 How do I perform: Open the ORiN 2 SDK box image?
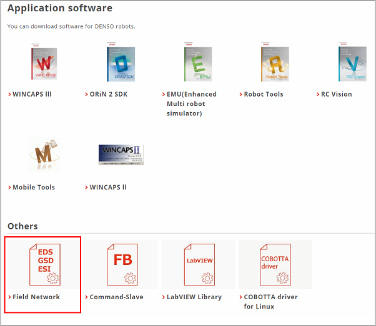point(121,64)
